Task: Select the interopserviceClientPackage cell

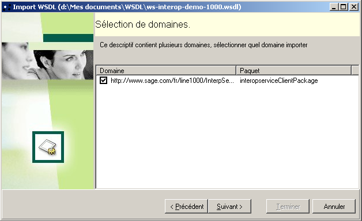Action: pyautogui.click(x=278, y=81)
